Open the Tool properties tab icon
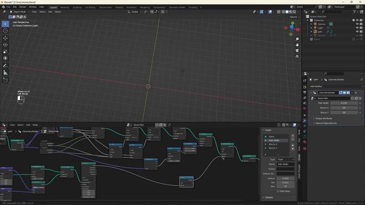 pyautogui.click(x=305, y=80)
